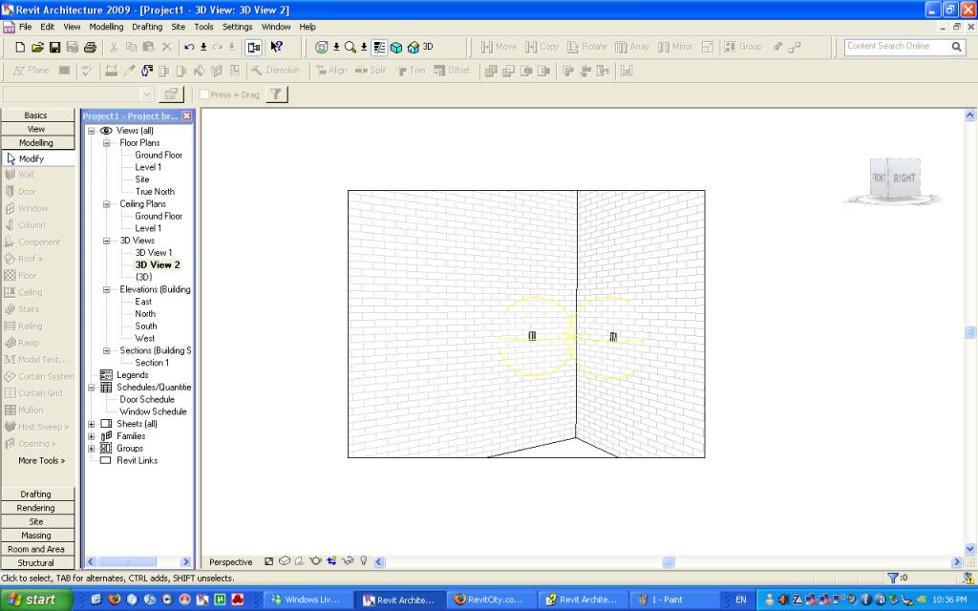
Task: Click the lightbulb reveal hidden elements icon
Action: [363, 561]
